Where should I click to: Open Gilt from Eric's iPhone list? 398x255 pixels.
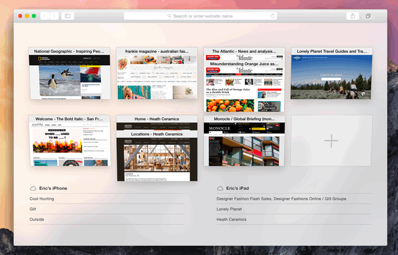tap(107, 209)
